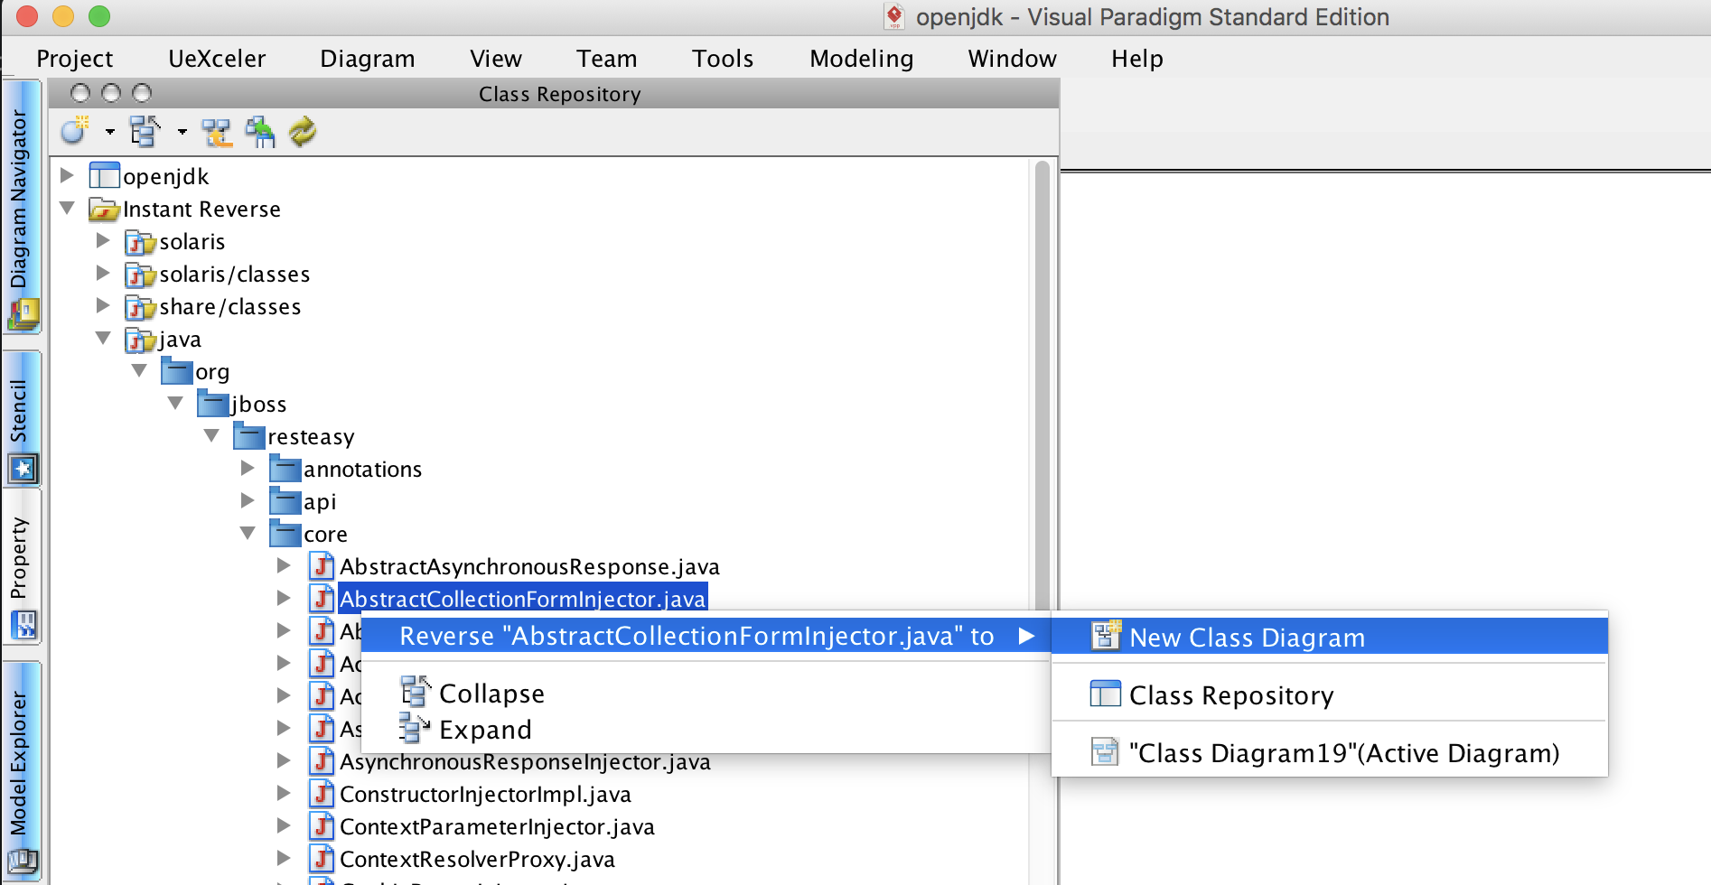The width and height of the screenshot is (1711, 885).
Task: Open the Diagram Navigator side tab
Action: click(23, 206)
